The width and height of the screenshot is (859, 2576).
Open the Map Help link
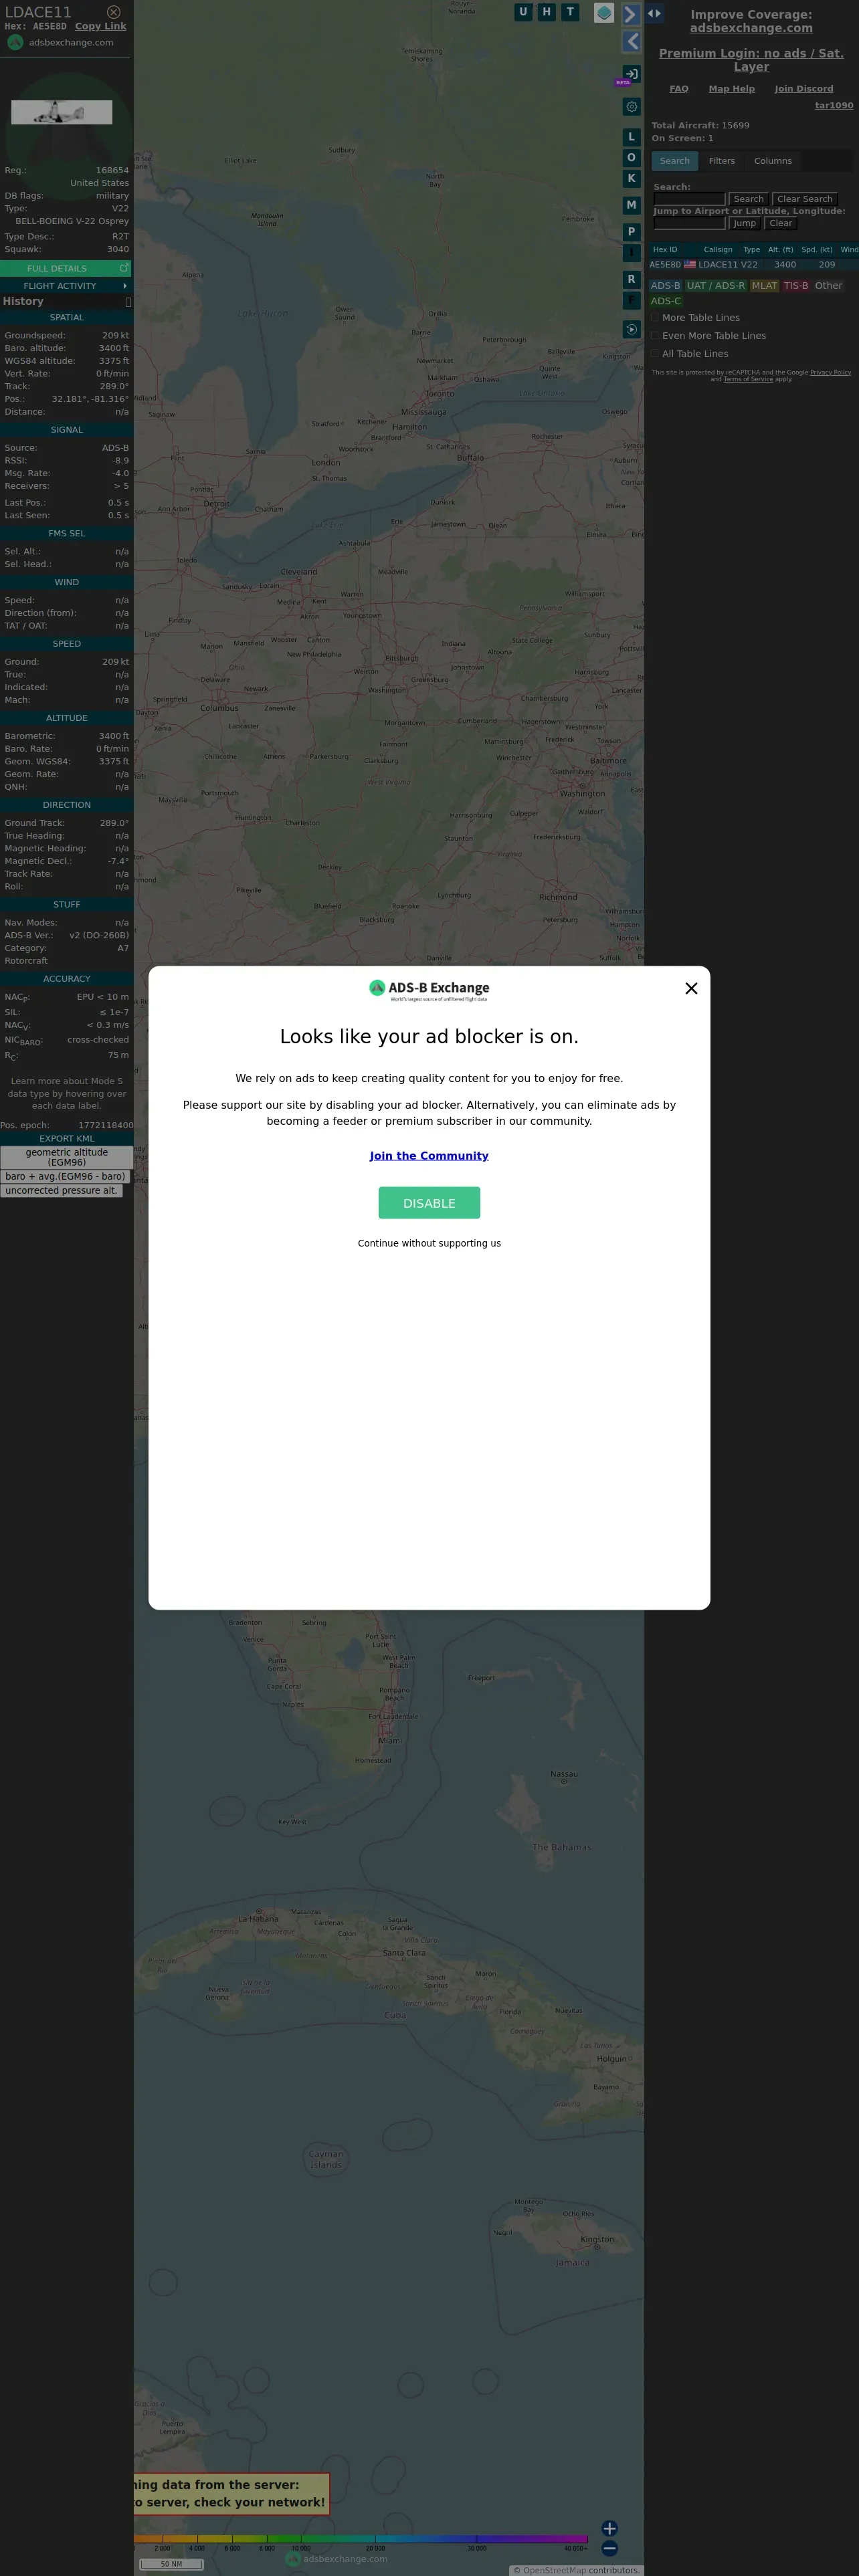[731, 89]
